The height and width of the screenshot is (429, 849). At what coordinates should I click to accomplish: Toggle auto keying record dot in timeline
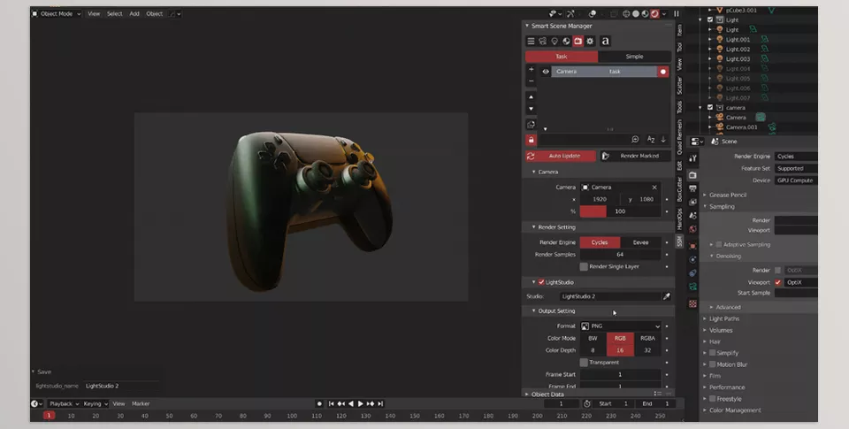click(x=319, y=403)
